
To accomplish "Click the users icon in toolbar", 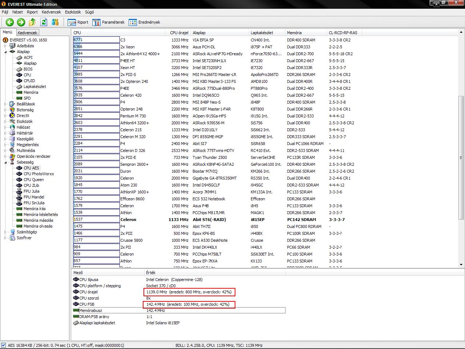I will tap(55, 22).
